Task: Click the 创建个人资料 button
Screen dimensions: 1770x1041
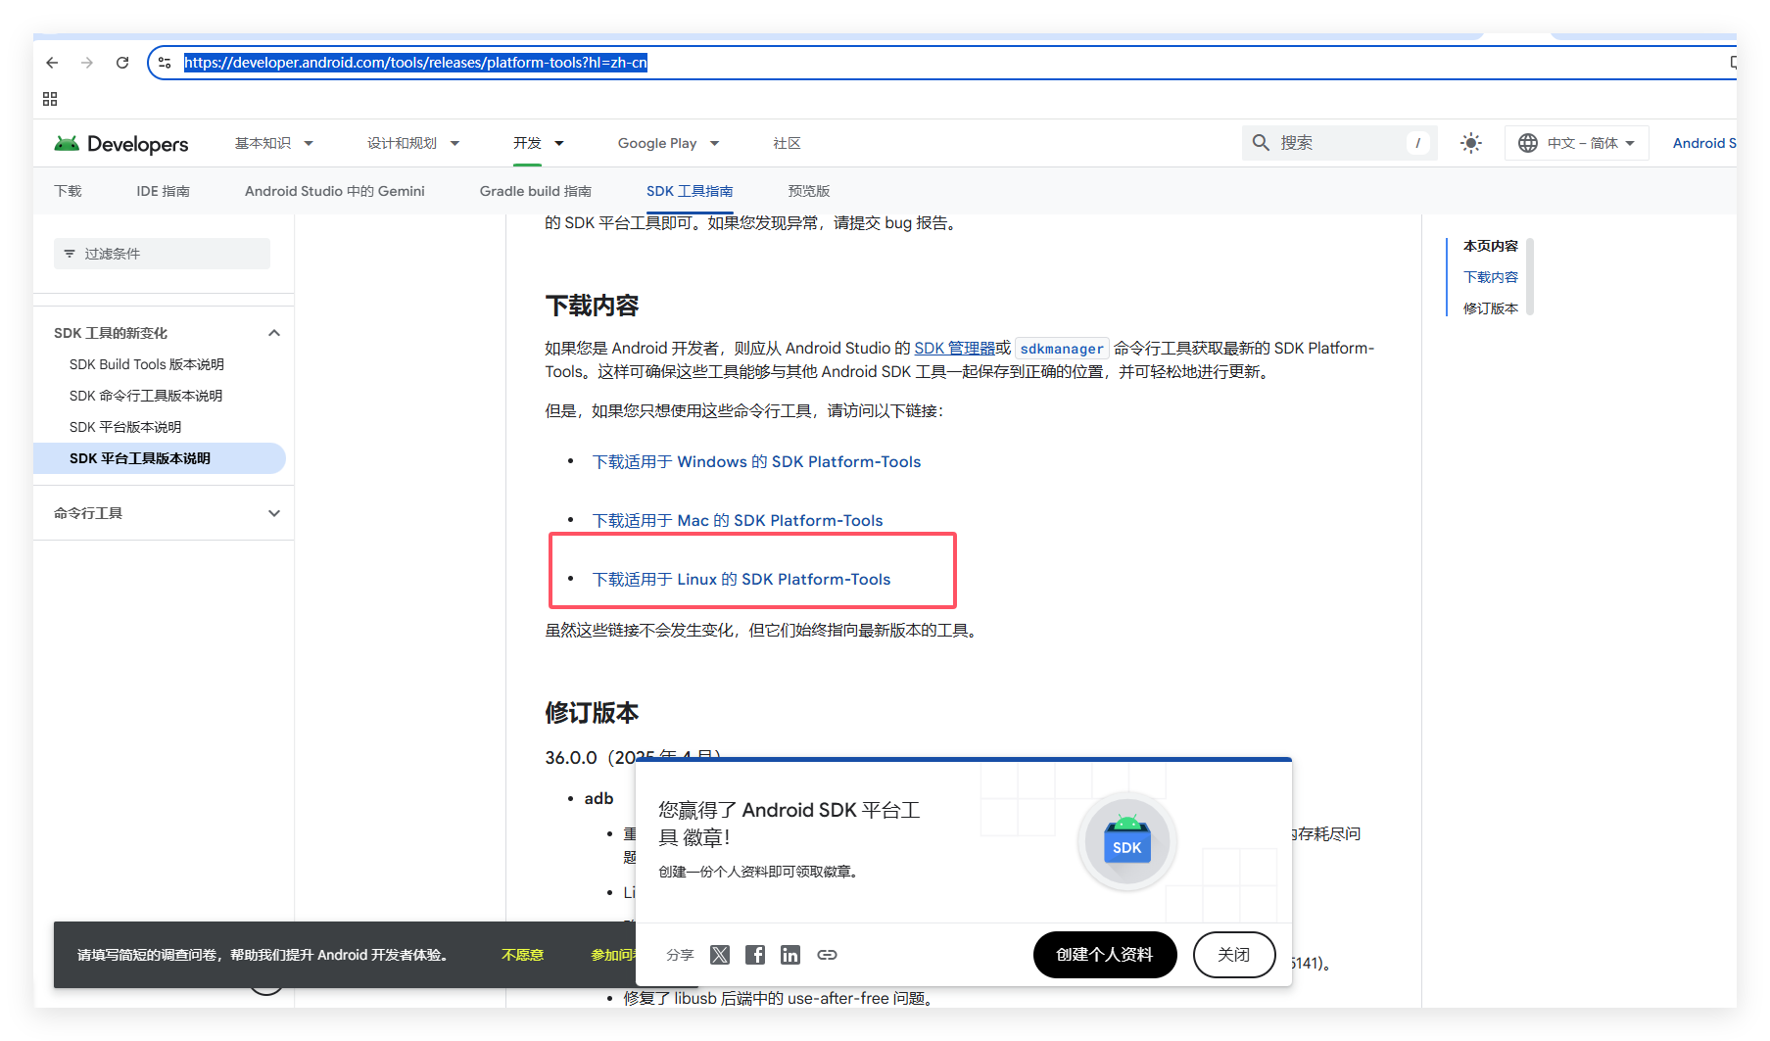Action: (x=1105, y=955)
